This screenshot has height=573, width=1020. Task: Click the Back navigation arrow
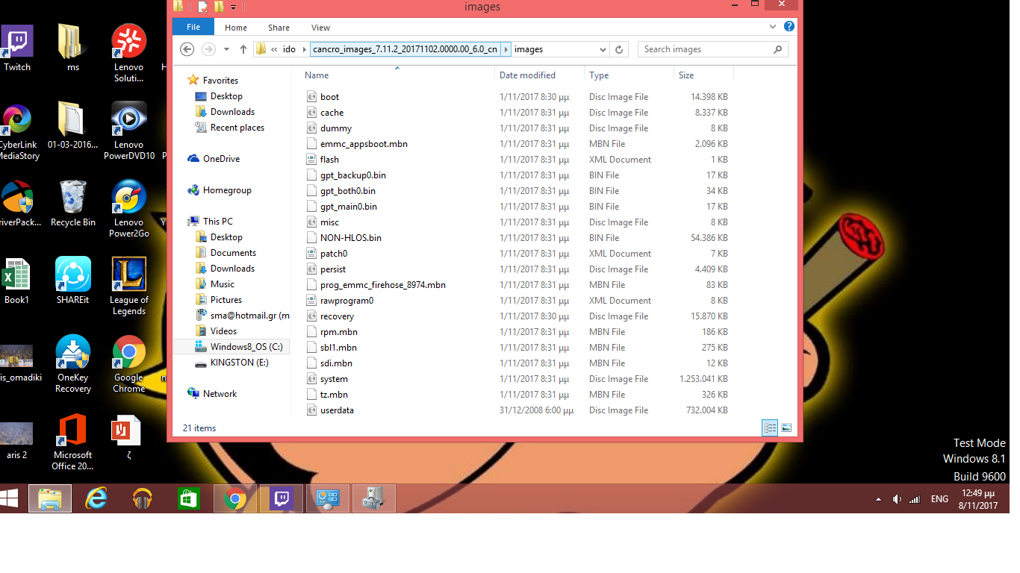[187, 49]
